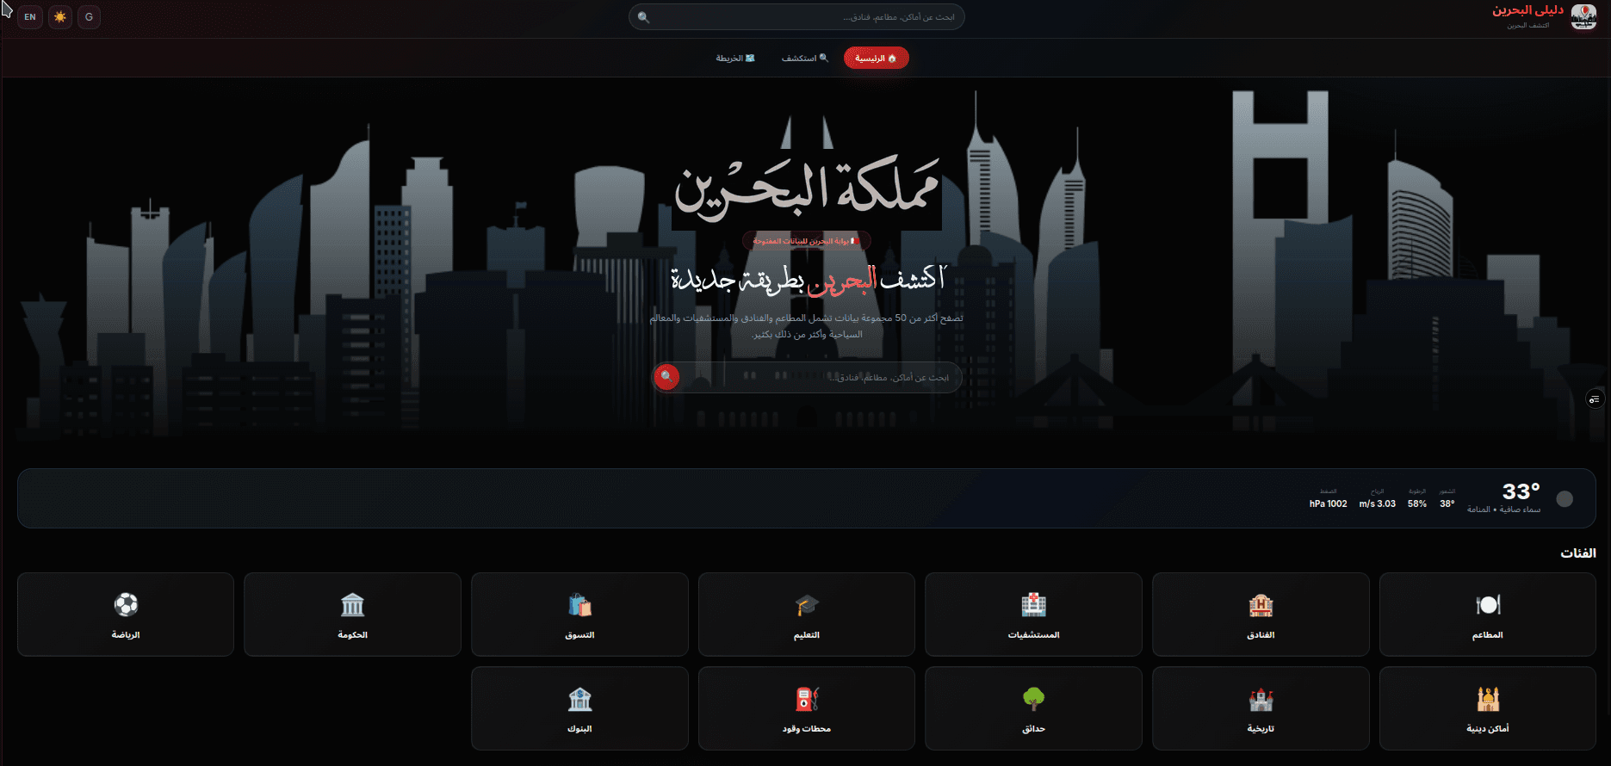
Task: Click the hero description starting تصفح أكثر من 50
Action: click(806, 326)
